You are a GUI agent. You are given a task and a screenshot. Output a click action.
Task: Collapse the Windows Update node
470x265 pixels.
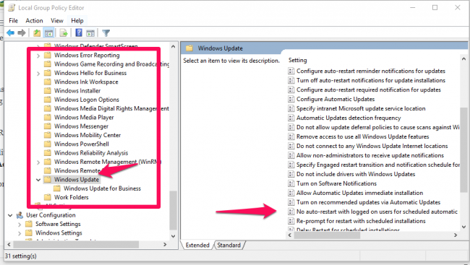[x=38, y=180]
